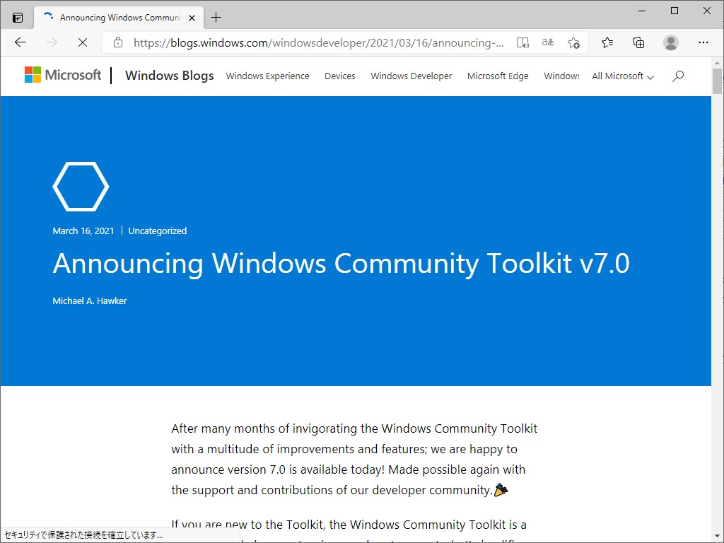Open Settings and more menu
This screenshot has height=543, width=724.
[x=703, y=42]
